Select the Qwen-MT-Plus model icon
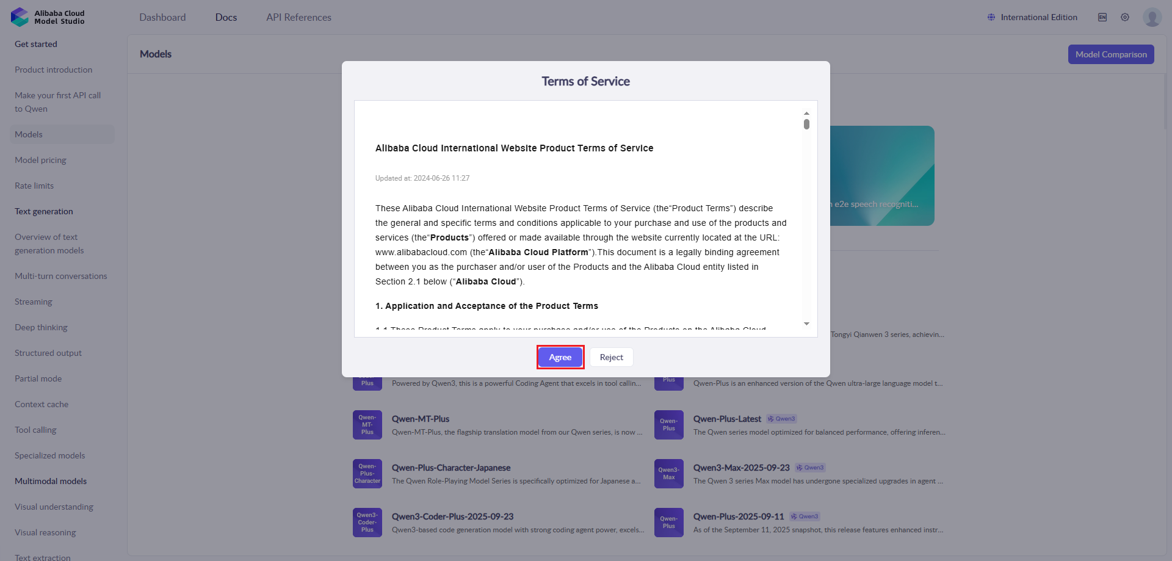This screenshot has width=1172, height=561. [x=367, y=425]
